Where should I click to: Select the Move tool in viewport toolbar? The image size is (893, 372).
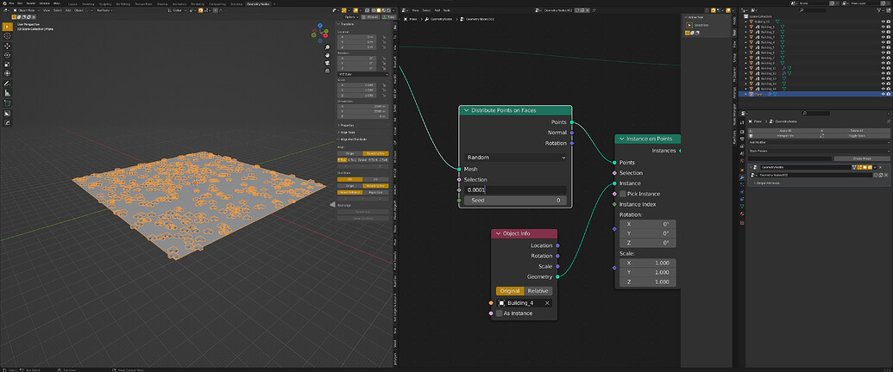tap(8, 46)
